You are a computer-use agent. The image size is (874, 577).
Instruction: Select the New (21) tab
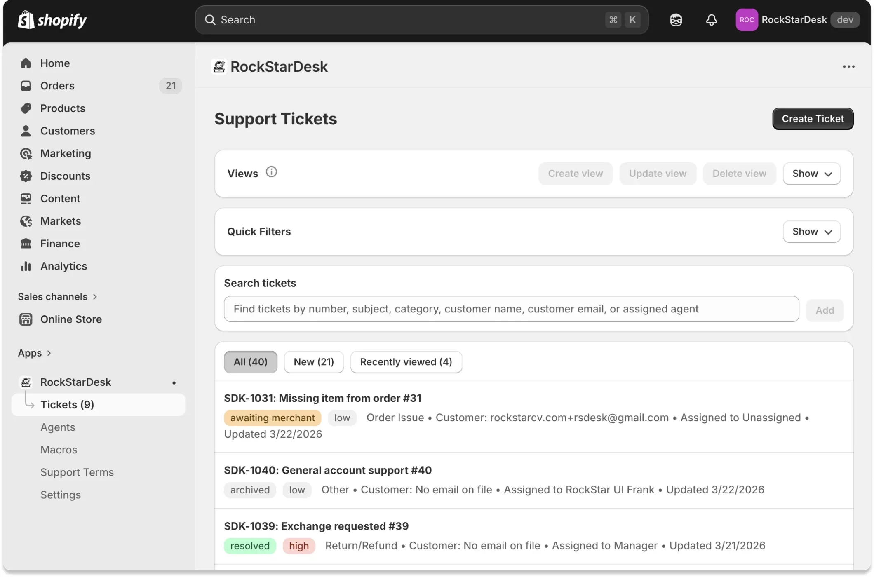click(x=314, y=362)
